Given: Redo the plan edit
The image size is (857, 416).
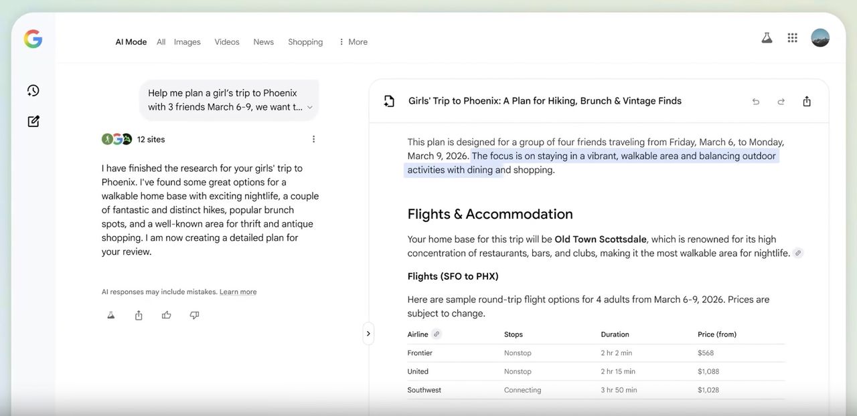Looking at the screenshot, I should pos(781,102).
